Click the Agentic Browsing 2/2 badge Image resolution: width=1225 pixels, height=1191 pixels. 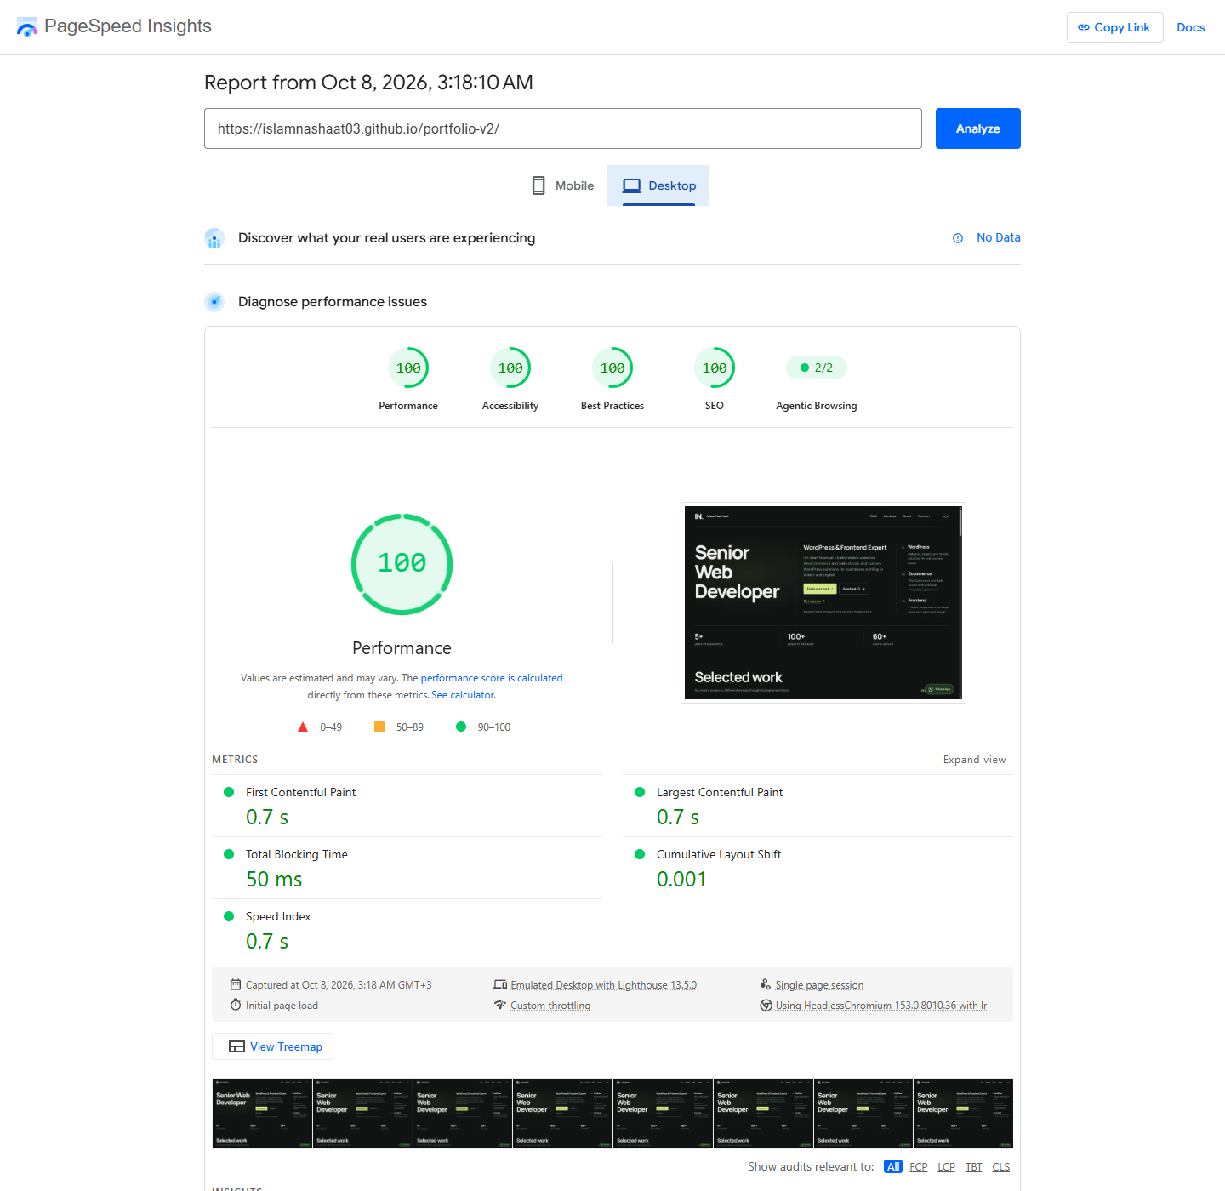817,368
